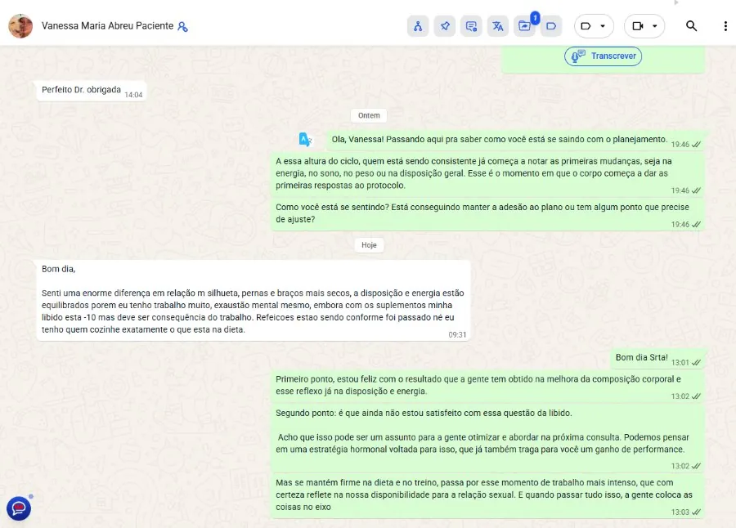Select the "Bom dia Srta!" message bubble
Screen dimensions: 736x528
[658, 359]
